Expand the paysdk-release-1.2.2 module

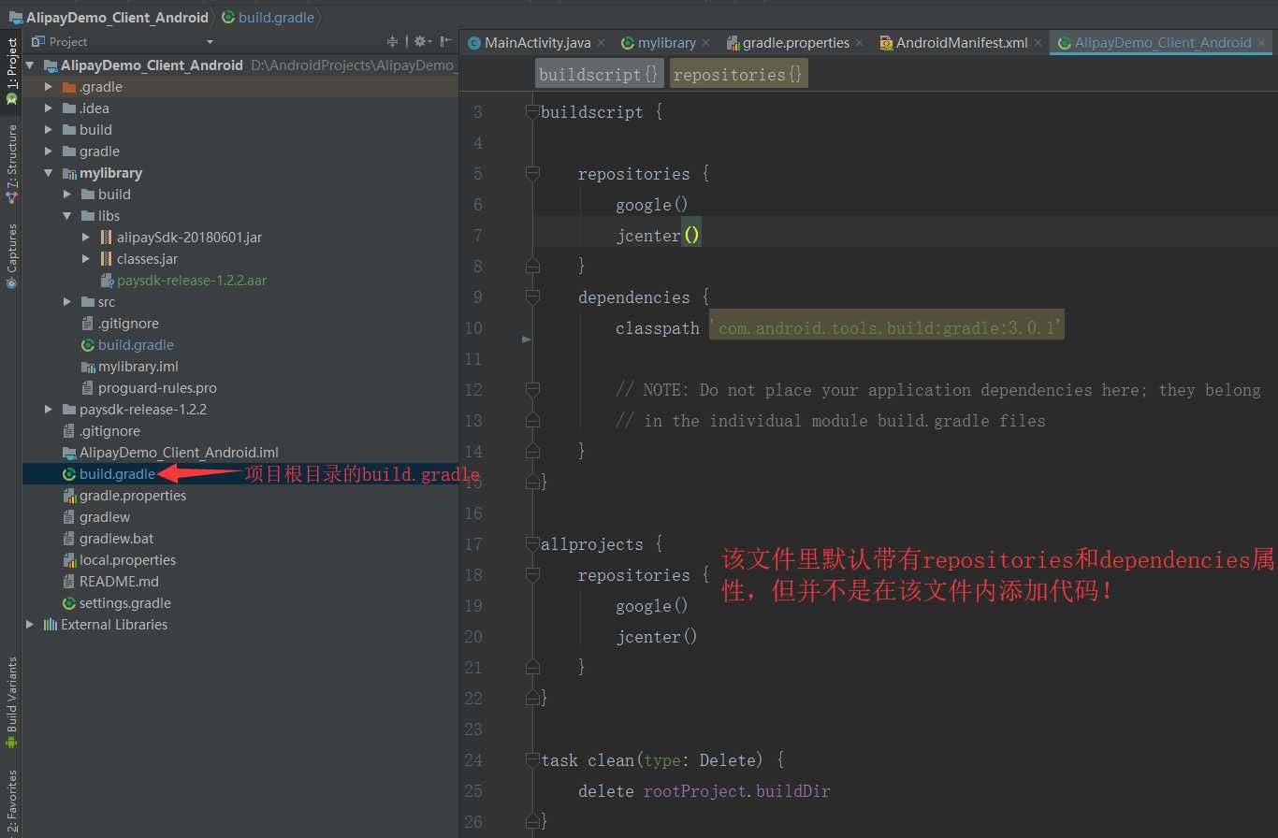coord(49,410)
